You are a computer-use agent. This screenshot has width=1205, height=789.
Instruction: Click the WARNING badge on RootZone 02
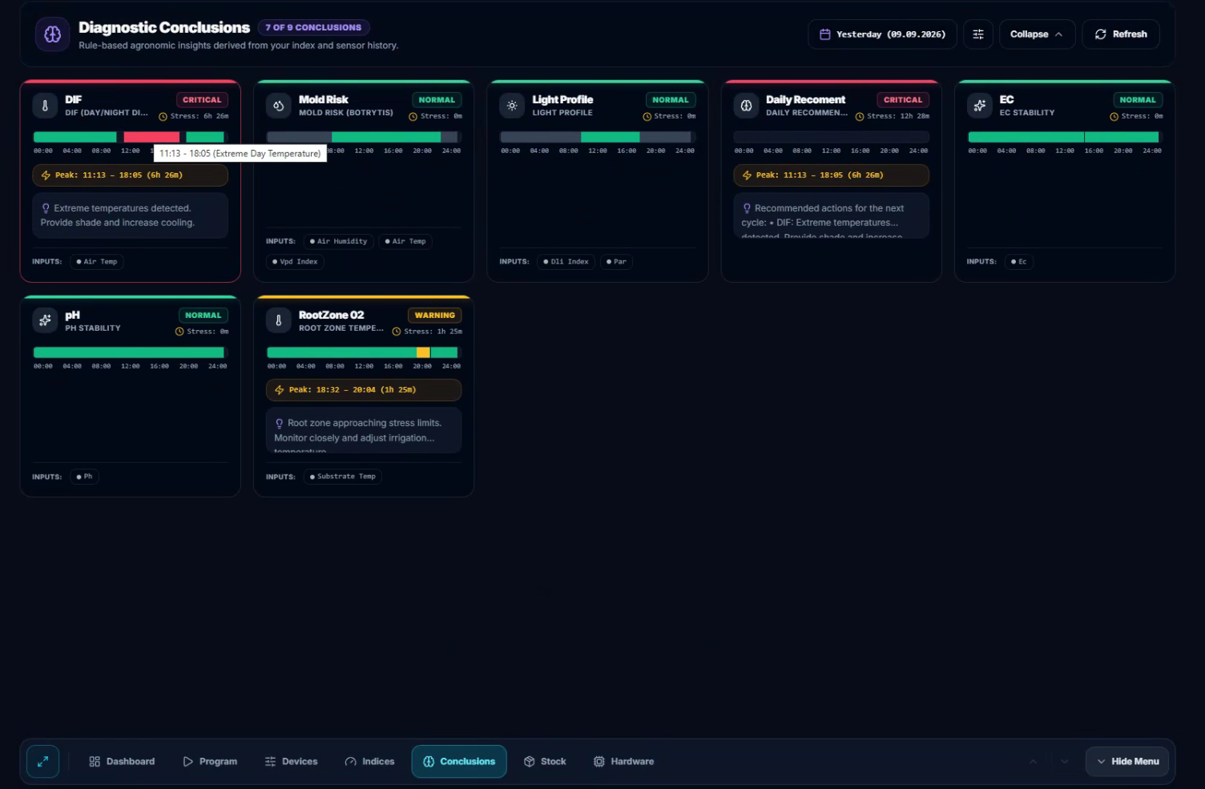coord(435,316)
